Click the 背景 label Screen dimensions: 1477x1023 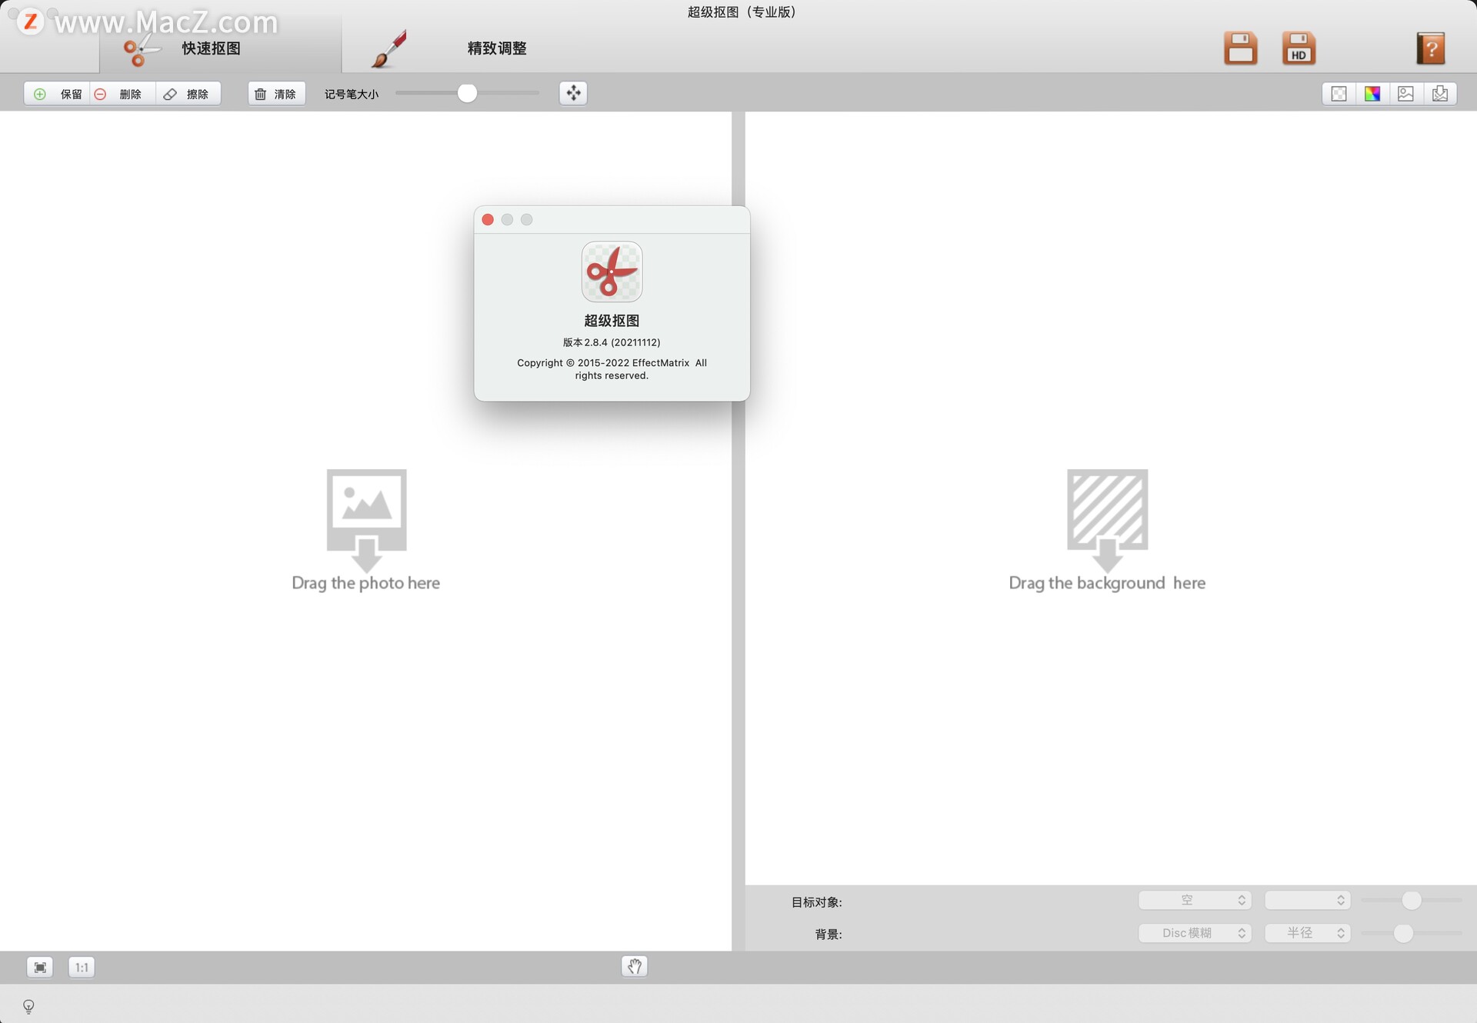coord(829,935)
